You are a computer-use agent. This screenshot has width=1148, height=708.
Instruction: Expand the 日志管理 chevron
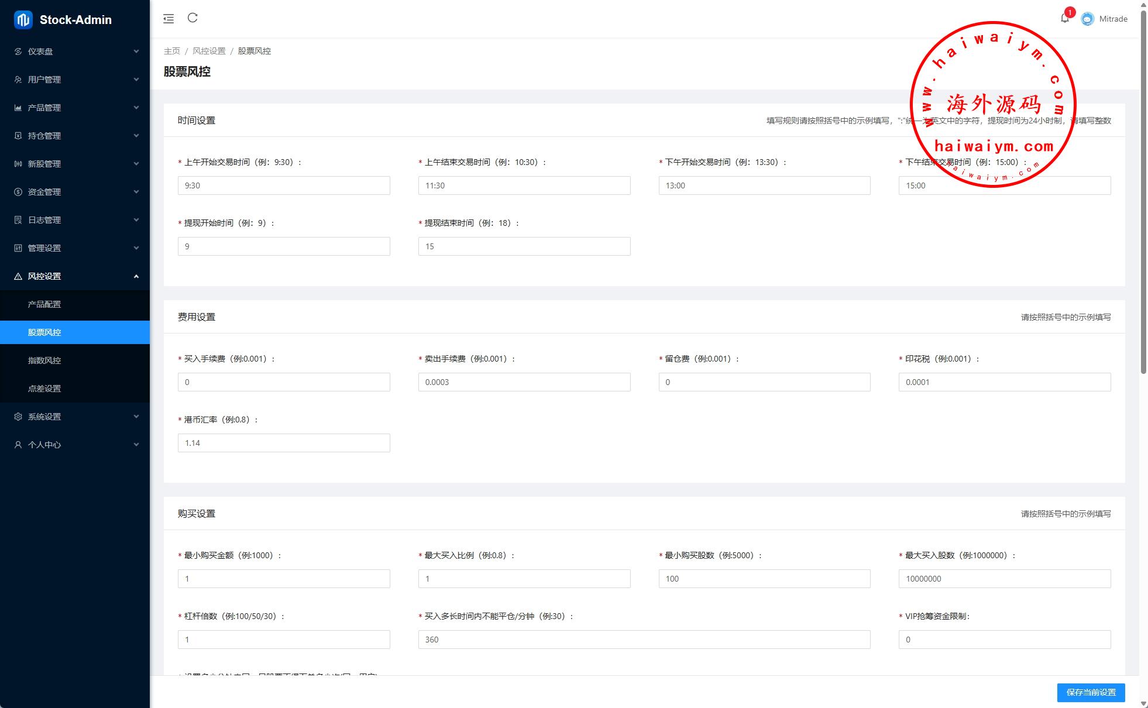click(136, 220)
